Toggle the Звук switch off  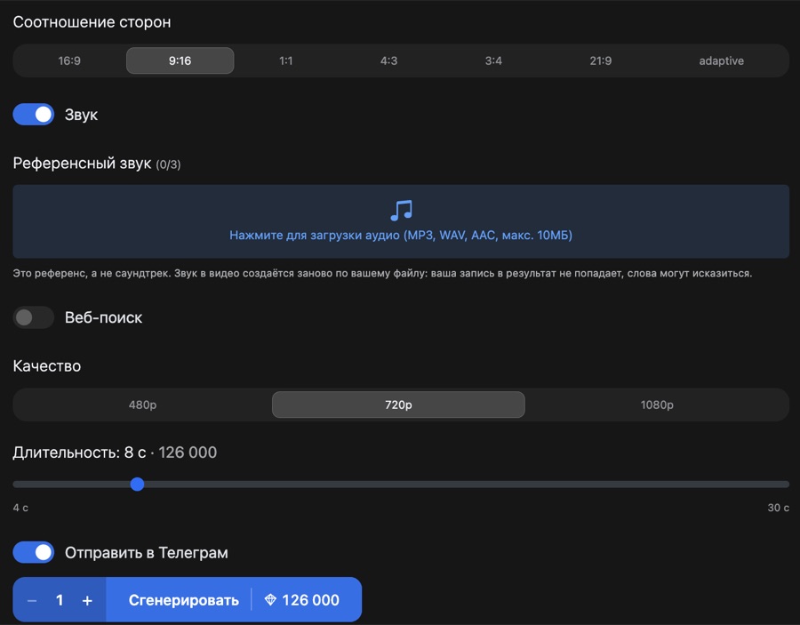coord(33,115)
